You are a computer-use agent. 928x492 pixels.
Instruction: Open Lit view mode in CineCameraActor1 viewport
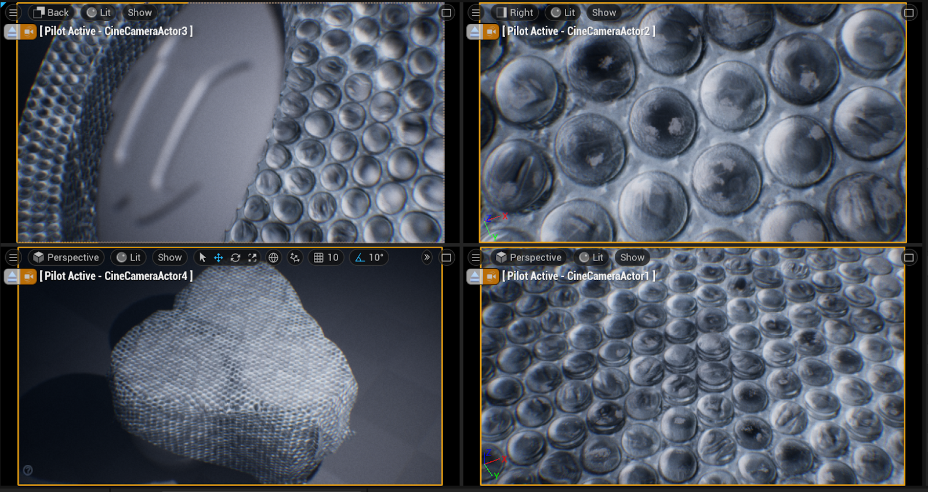591,257
